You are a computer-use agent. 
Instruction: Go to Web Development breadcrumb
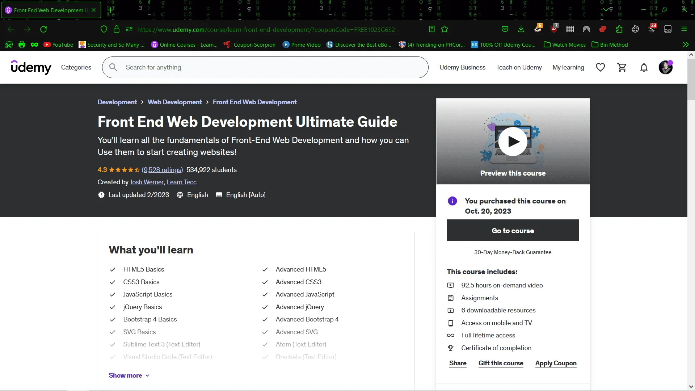click(x=175, y=102)
